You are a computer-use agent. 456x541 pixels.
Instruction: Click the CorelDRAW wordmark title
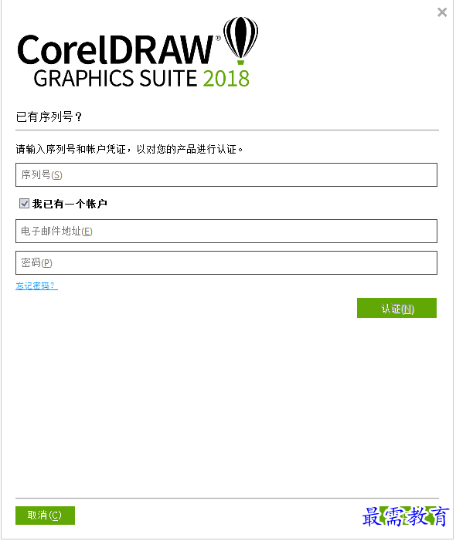tap(115, 49)
